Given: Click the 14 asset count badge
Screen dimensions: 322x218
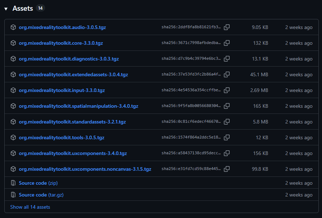Looking at the screenshot, I should [41, 8].
